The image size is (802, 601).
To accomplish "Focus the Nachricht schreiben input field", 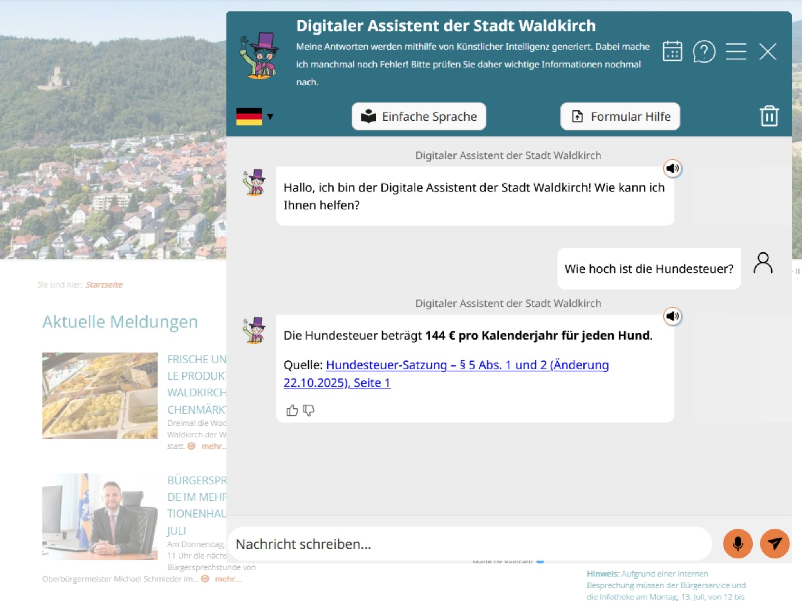I will click(469, 544).
